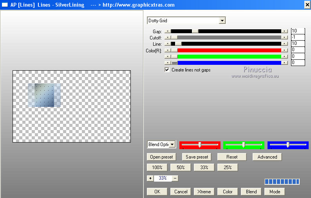Click left arrow of green color slider

(168, 57)
